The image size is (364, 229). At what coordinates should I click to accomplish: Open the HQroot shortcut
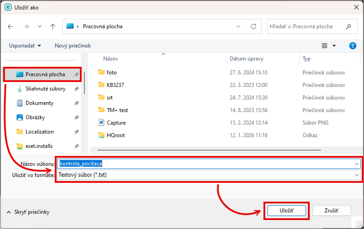point(115,135)
